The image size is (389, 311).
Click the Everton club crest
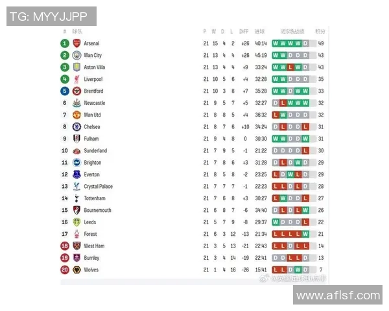tap(77, 174)
